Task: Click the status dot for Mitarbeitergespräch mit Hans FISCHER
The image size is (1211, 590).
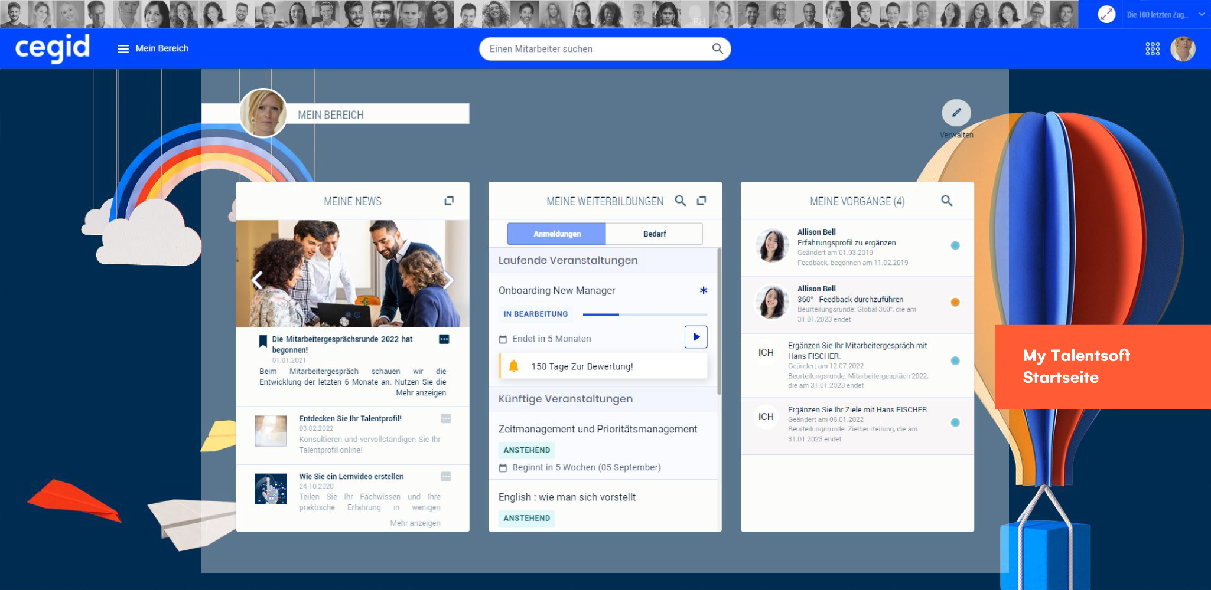Action: 955,360
